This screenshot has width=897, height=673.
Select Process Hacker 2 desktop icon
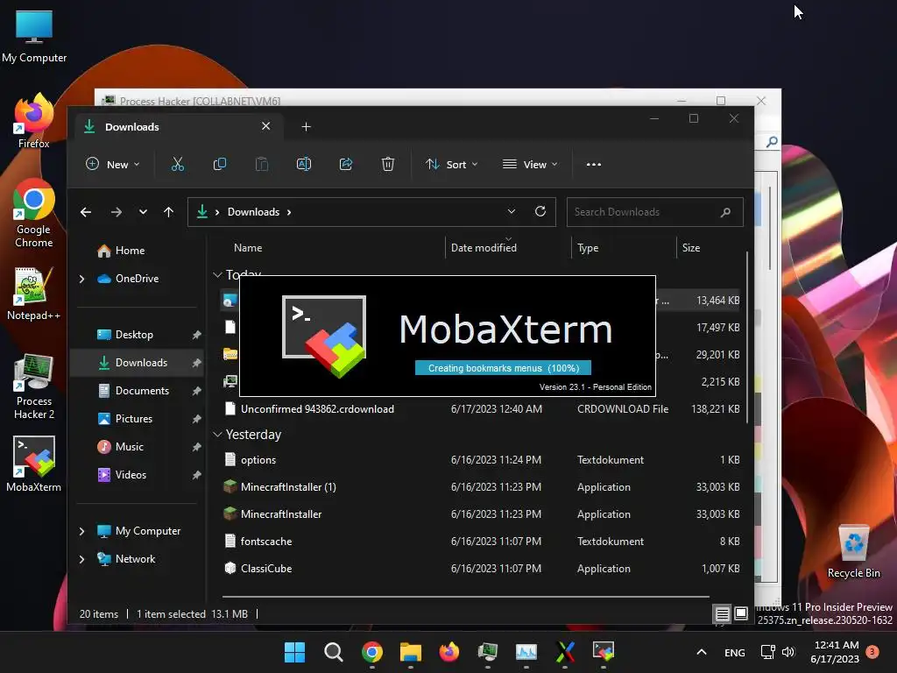click(x=34, y=386)
